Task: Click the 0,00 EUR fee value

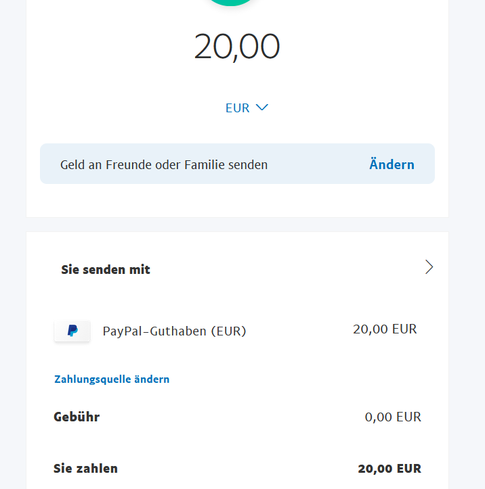Action: point(393,417)
